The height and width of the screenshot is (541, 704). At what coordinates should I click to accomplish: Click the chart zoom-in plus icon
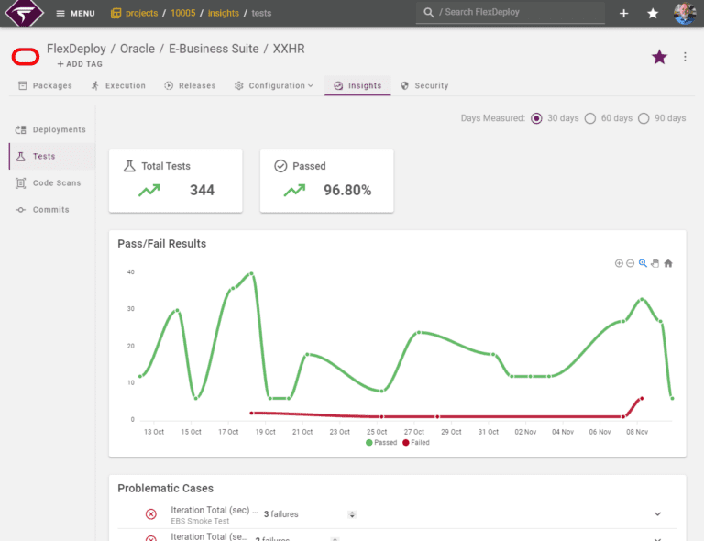619,263
